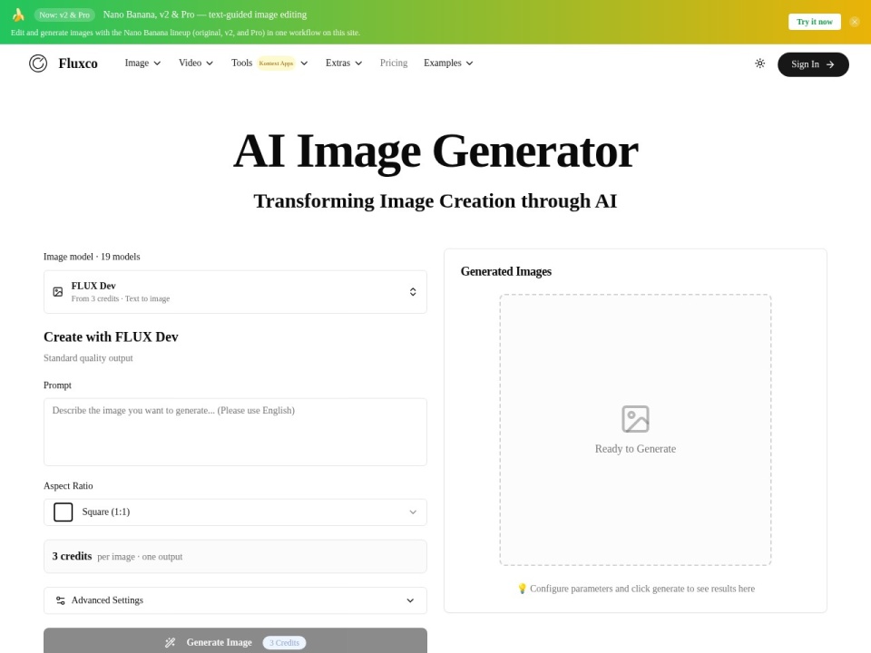Click the Image menu chevron arrow
Viewport: 871px width, 653px height.
click(x=157, y=63)
